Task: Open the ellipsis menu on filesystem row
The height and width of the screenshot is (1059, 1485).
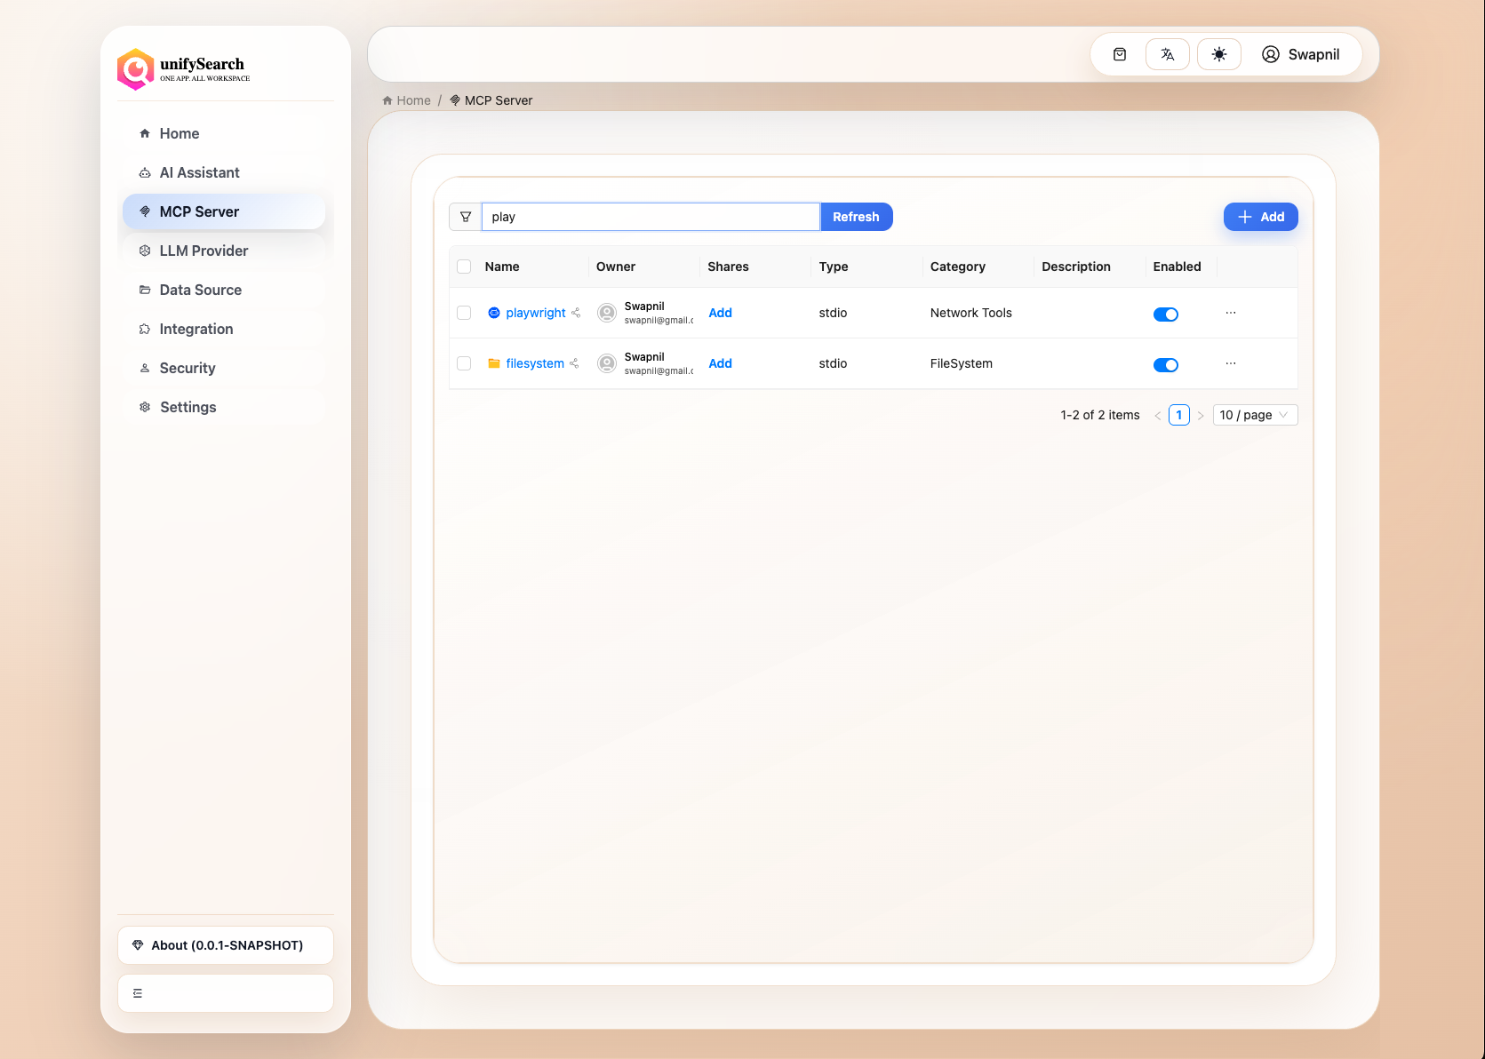Action: [1231, 363]
